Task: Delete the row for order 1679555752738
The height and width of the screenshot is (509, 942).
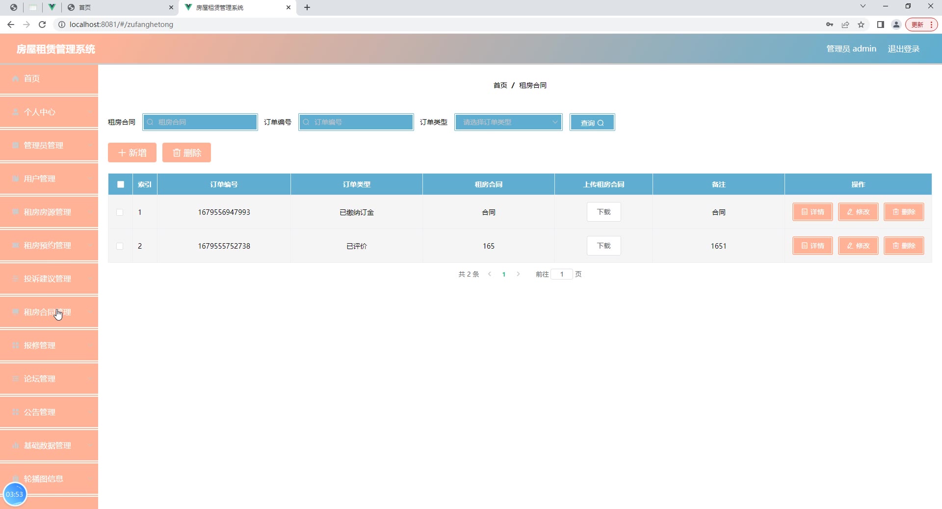Action: (904, 246)
